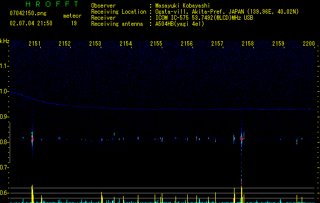Select the filename 07042150.png
The height and width of the screenshot is (203, 320).
tap(28, 13)
